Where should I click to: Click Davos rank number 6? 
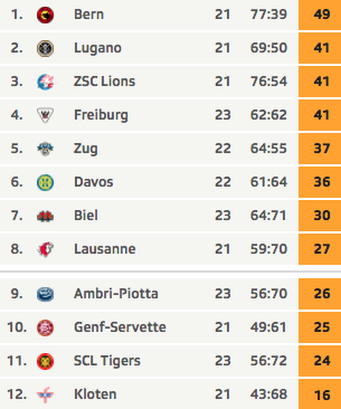click(x=16, y=182)
